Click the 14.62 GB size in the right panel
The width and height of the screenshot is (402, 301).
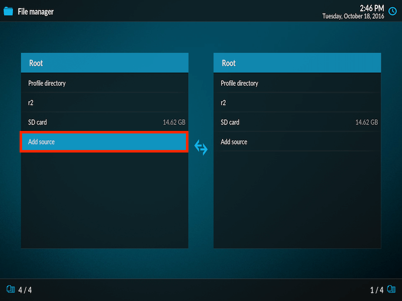click(x=367, y=122)
